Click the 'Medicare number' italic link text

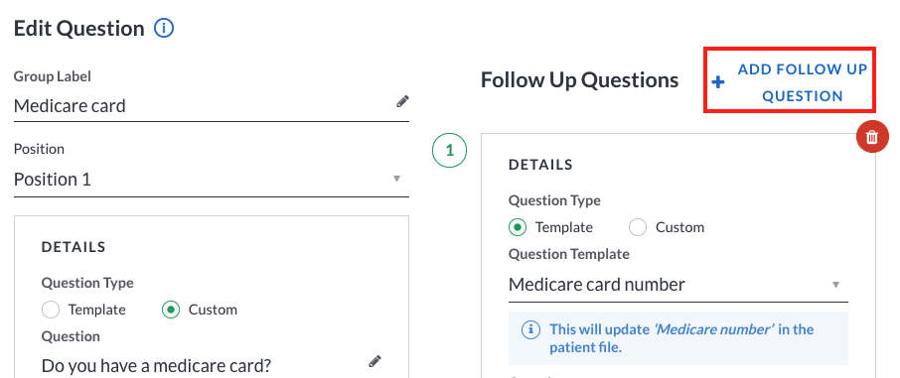pyautogui.click(x=714, y=329)
